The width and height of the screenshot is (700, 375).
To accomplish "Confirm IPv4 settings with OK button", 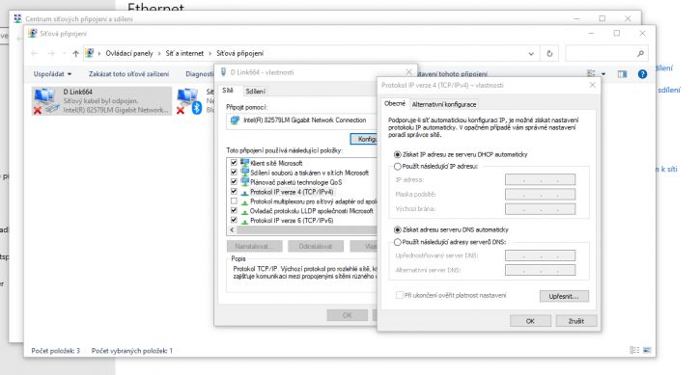I will (530, 321).
